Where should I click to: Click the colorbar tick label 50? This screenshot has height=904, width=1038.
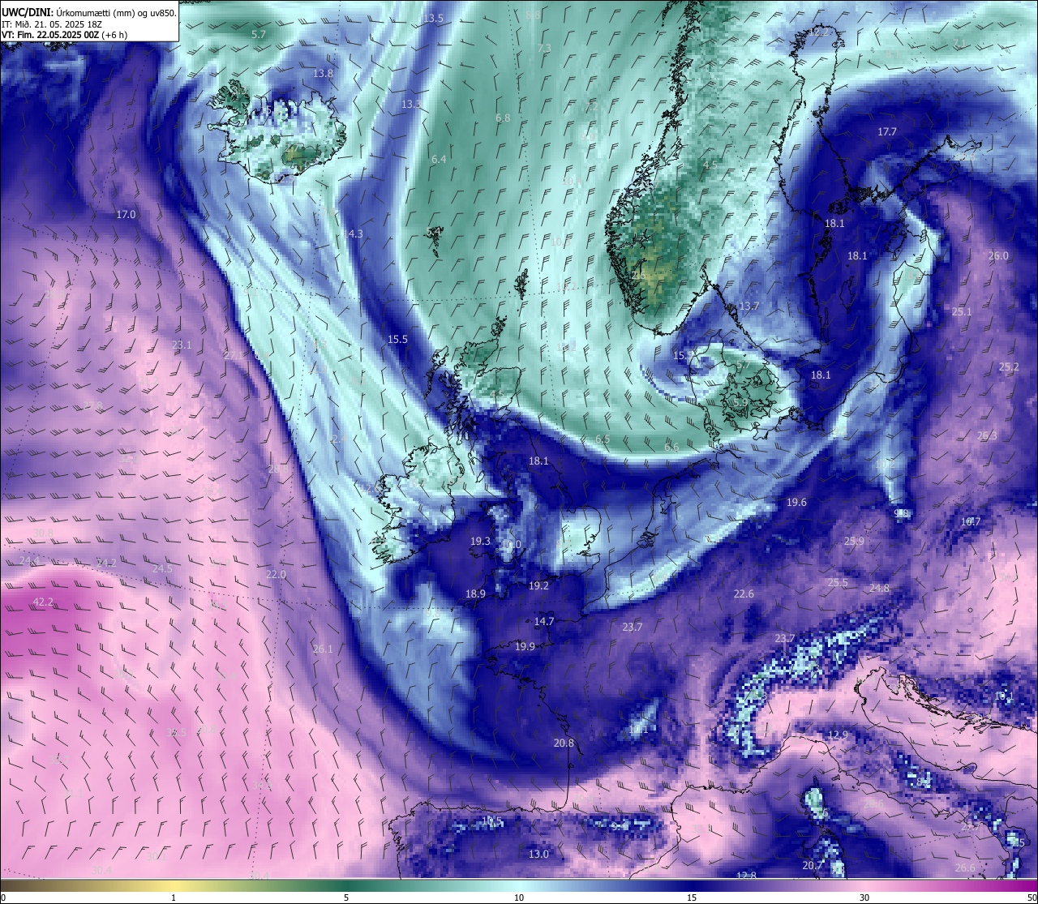[x=1032, y=898]
